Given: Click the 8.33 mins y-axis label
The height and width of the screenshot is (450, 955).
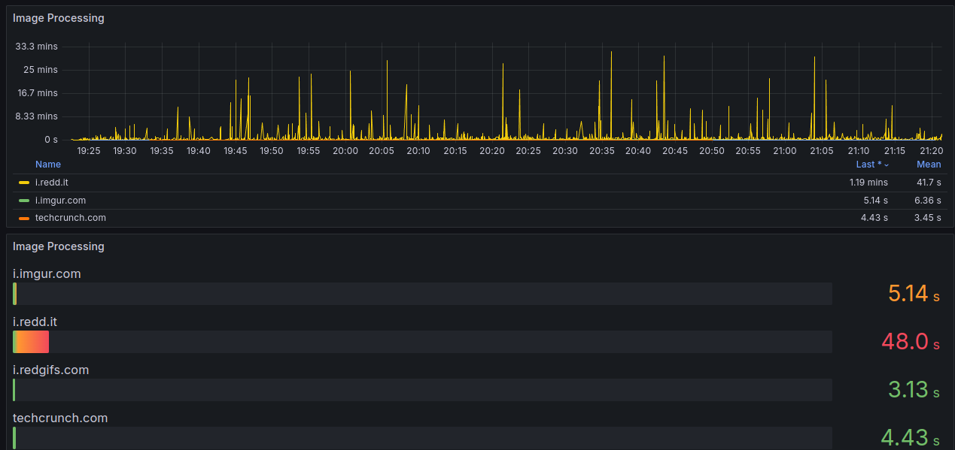Looking at the screenshot, I should tap(37, 116).
